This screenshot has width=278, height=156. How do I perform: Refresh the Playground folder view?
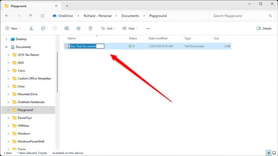point(42,16)
